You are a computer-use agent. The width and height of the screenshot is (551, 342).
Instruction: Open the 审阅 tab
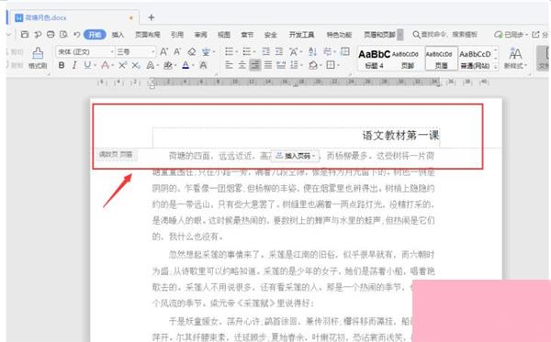coord(200,34)
